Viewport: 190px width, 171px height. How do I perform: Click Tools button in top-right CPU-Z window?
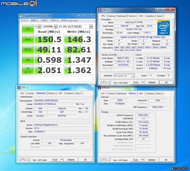tap(136, 83)
